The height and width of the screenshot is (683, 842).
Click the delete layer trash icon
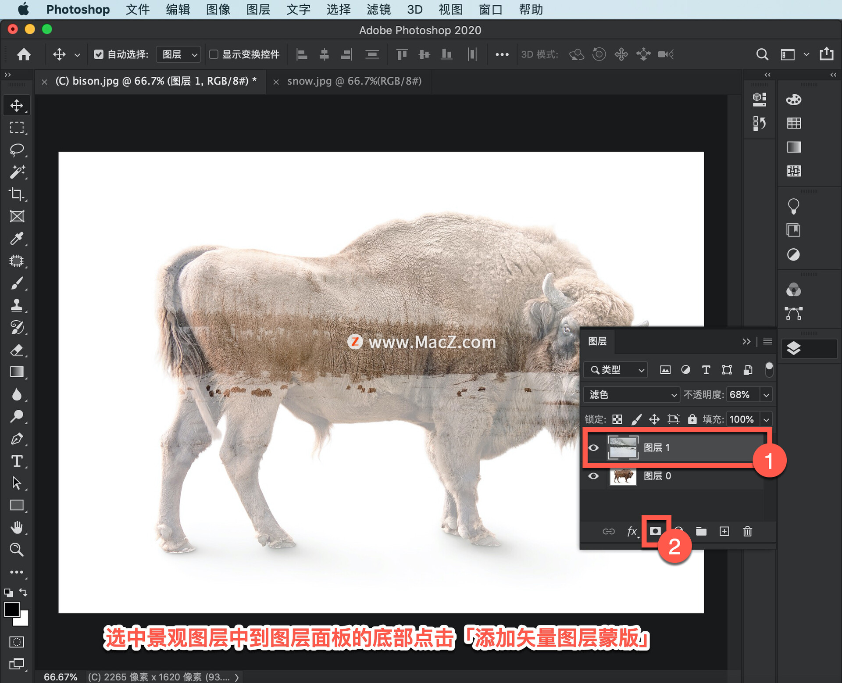click(x=747, y=531)
